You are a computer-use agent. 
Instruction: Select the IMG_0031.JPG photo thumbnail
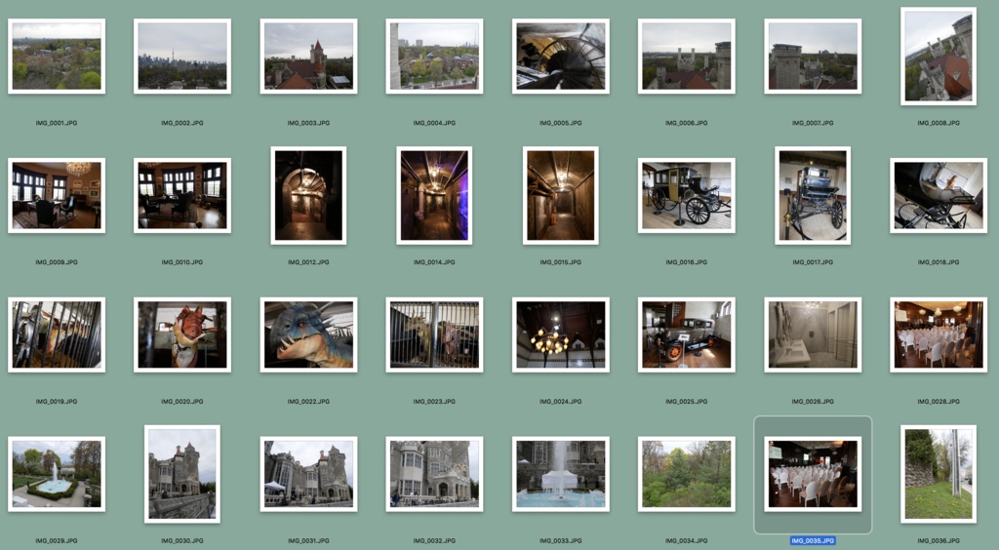click(x=308, y=474)
